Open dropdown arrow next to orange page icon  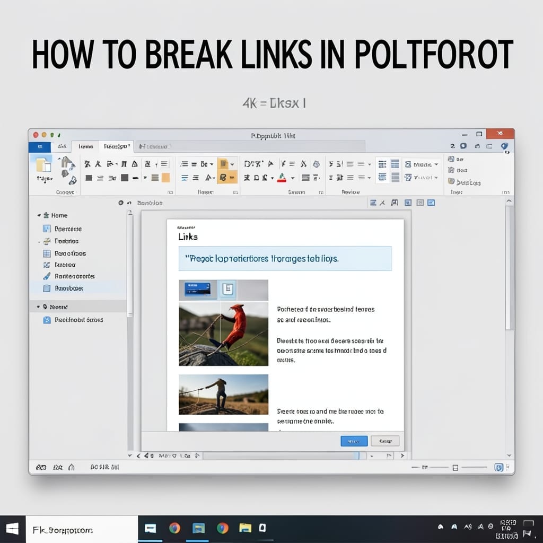tap(232, 164)
